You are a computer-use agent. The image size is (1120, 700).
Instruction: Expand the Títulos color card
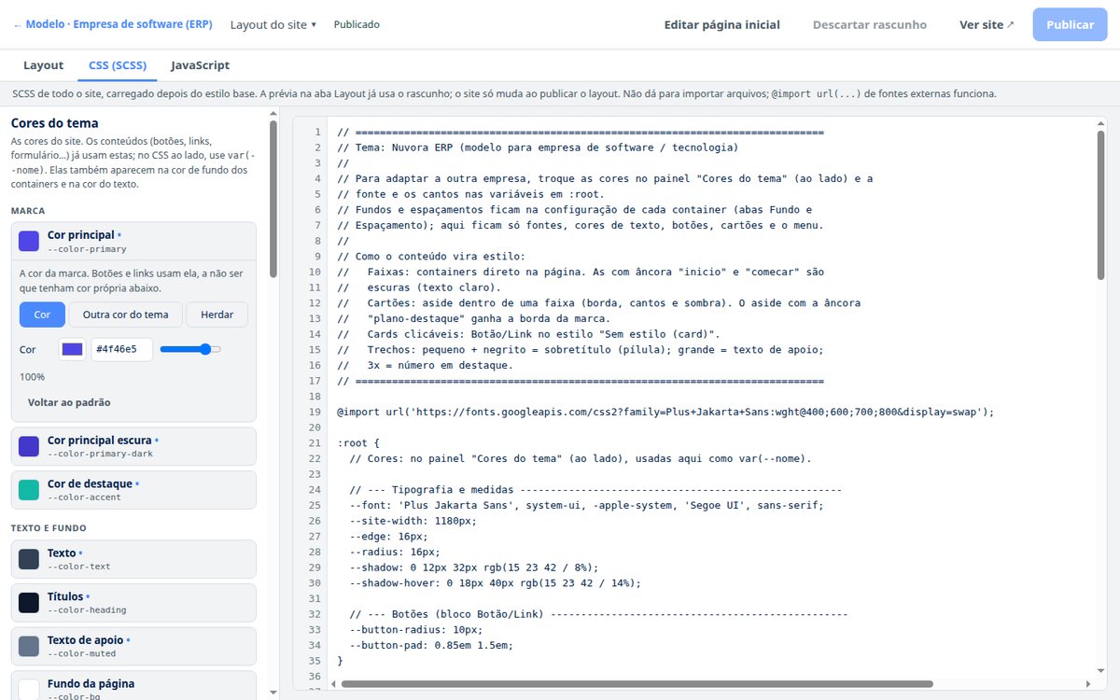coord(134,603)
